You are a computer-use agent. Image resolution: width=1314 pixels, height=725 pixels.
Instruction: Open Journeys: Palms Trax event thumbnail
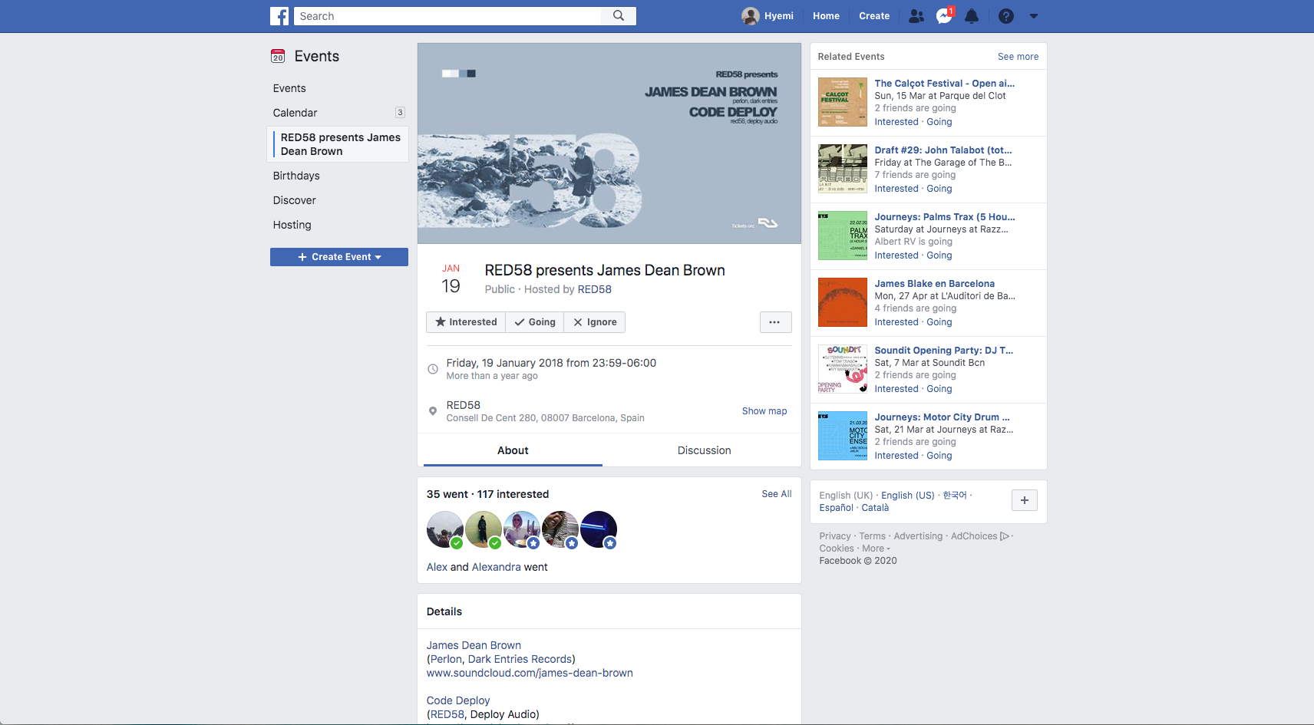[843, 236]
